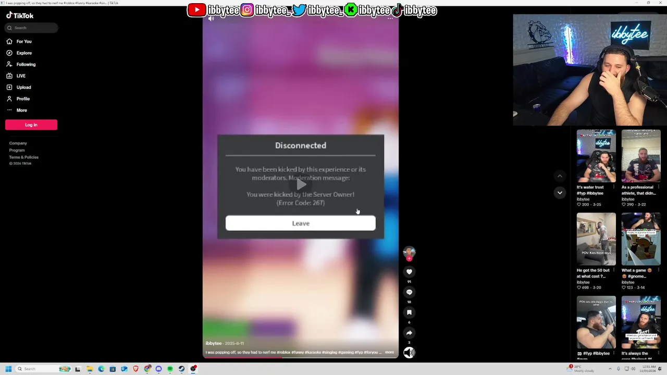
Task: Mute the video using top-left speaker icon
Action: [211, 18]
